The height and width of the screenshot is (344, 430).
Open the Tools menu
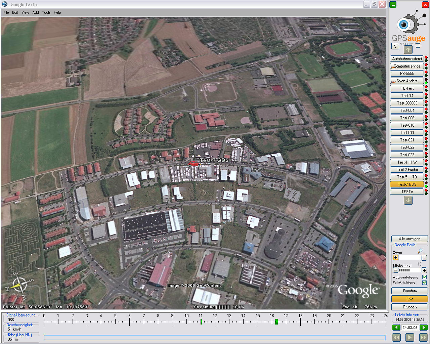coord(46,12)
